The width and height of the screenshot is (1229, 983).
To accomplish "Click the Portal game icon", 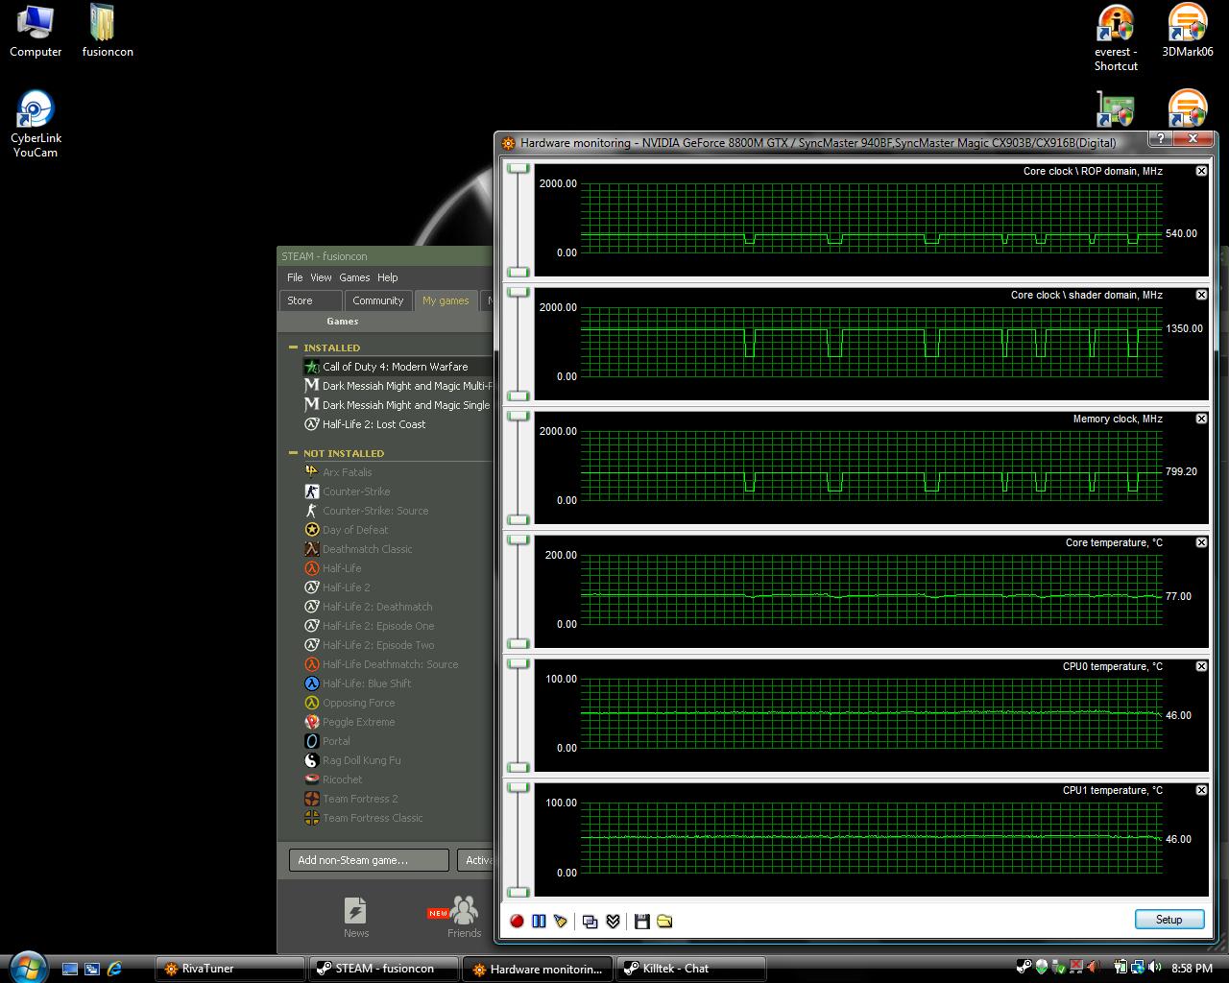I will click(x=311, y=741).
